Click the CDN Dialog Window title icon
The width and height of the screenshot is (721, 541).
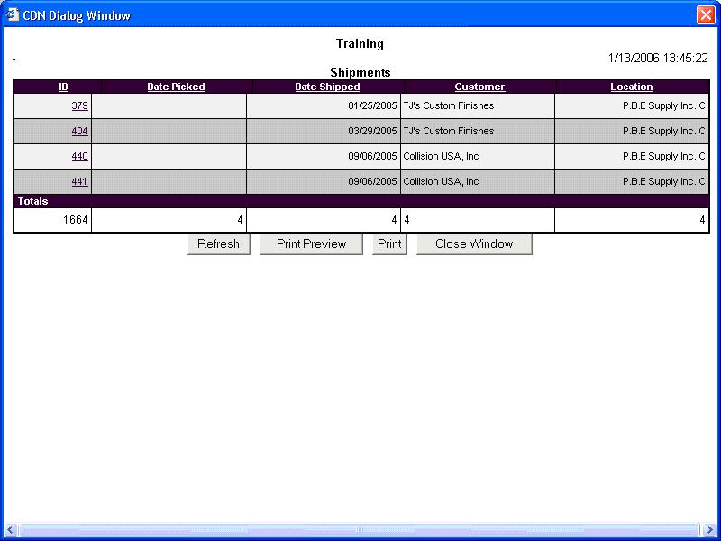[x=12, y=15]
